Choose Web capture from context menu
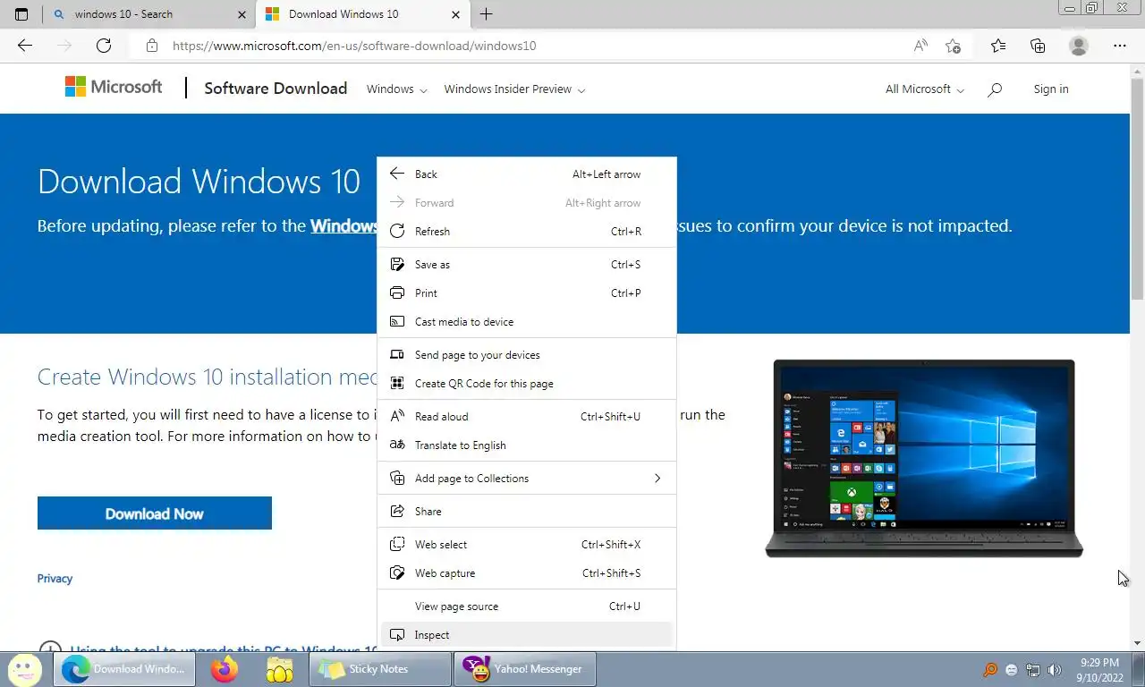Screen dimensions: 1145x687 point(527,573)
